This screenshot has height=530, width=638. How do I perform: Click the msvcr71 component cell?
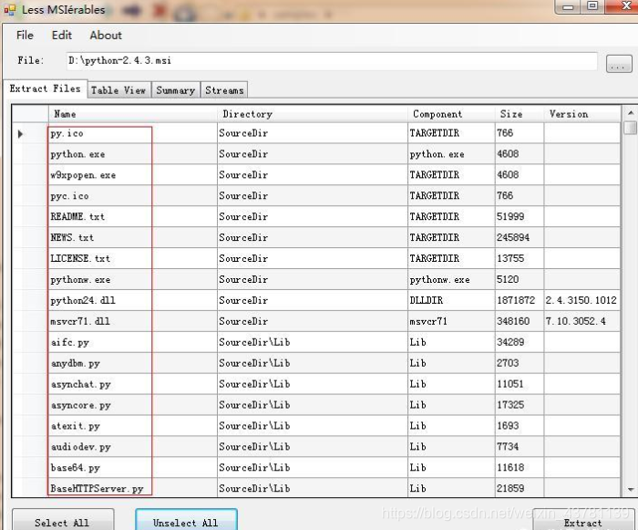[451, 321]
